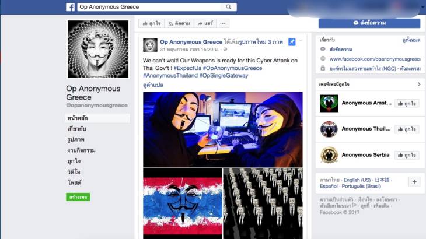Screen dimensions: 426x239
Task: Open รูปภาพ (Photos) in the left sidebar
Action: [76, 139]
